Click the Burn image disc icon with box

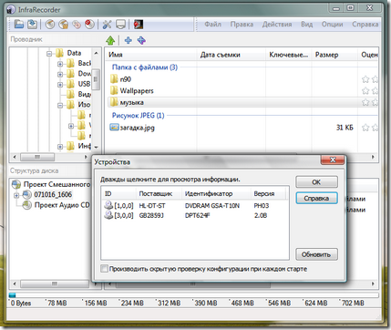63,25
